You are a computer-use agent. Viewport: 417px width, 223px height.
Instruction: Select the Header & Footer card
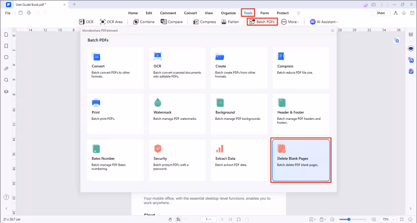pos(301,114)
